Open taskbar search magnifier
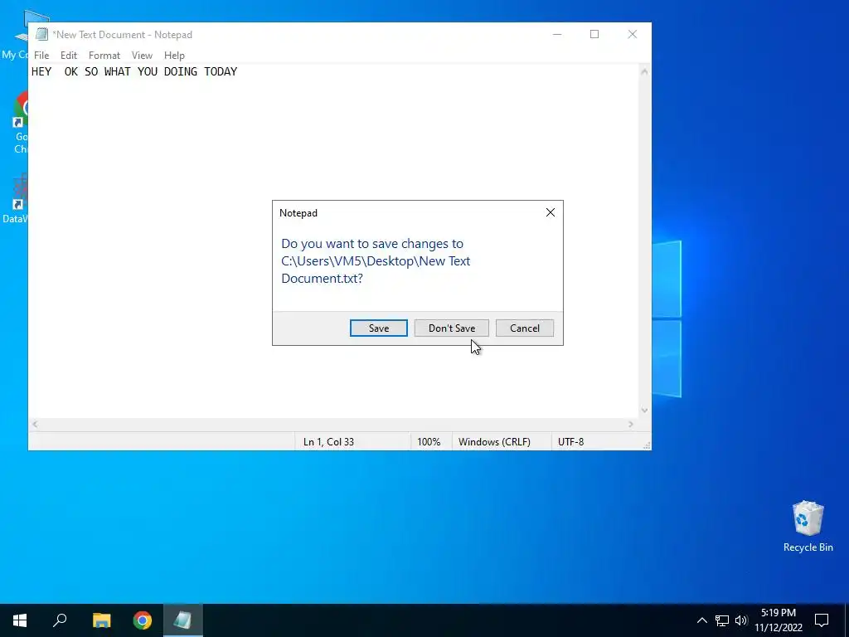849x637 pixels. (x=60, y=620)
